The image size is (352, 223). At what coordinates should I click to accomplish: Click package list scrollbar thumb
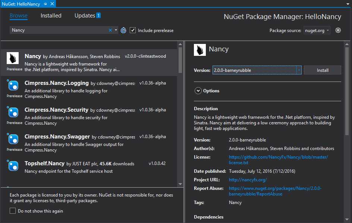[x=180, y=60]
